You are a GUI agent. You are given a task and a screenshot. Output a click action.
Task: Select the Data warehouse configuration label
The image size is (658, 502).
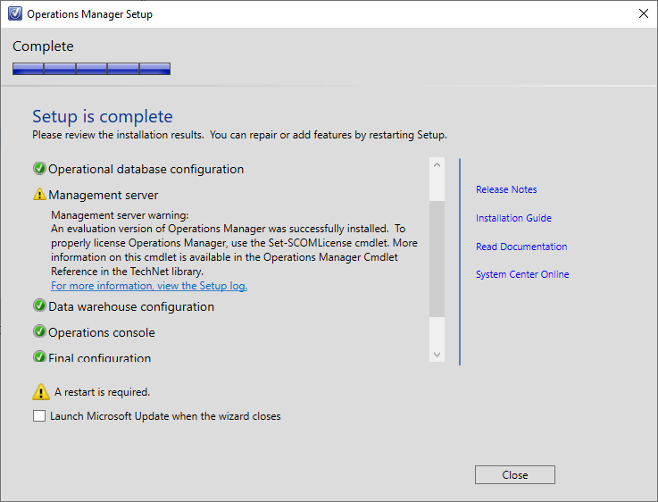[x=131, y=306]
